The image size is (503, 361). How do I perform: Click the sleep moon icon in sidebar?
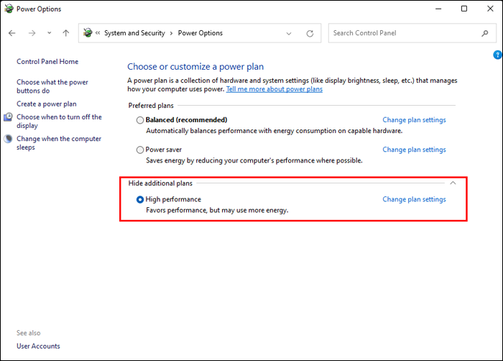pyautogui.click(x=8, y=139)
